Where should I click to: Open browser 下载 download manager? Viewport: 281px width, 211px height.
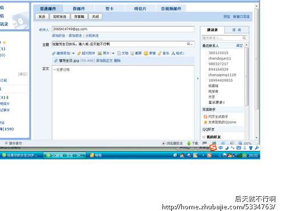(193, 143)
